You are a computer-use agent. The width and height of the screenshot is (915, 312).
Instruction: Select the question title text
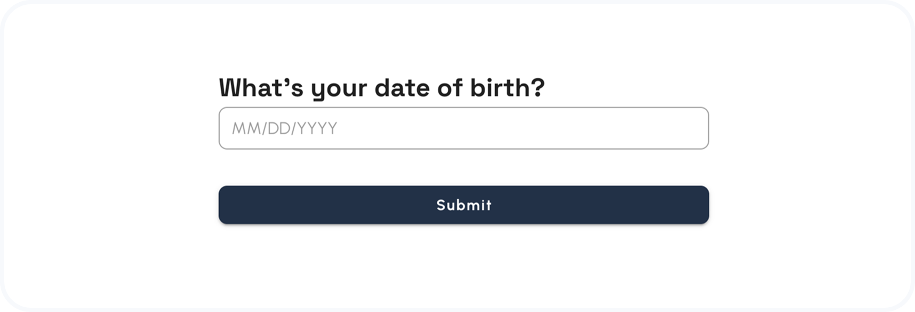click(382, 88)
